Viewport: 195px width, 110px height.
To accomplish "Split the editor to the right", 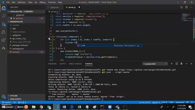I will [x=186, y=7].
